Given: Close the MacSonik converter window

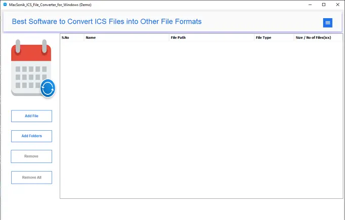Looking at the screenshot, I should point(337,5).
